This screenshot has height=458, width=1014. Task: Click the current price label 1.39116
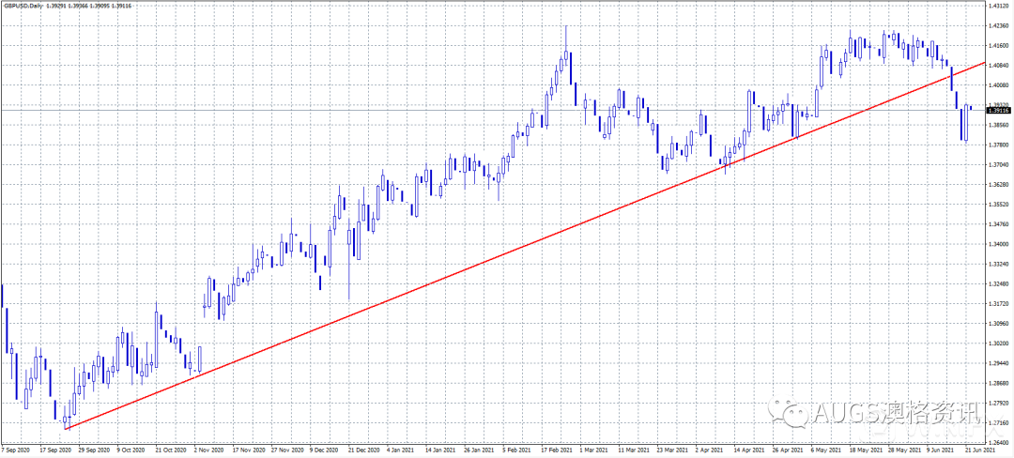998,111
